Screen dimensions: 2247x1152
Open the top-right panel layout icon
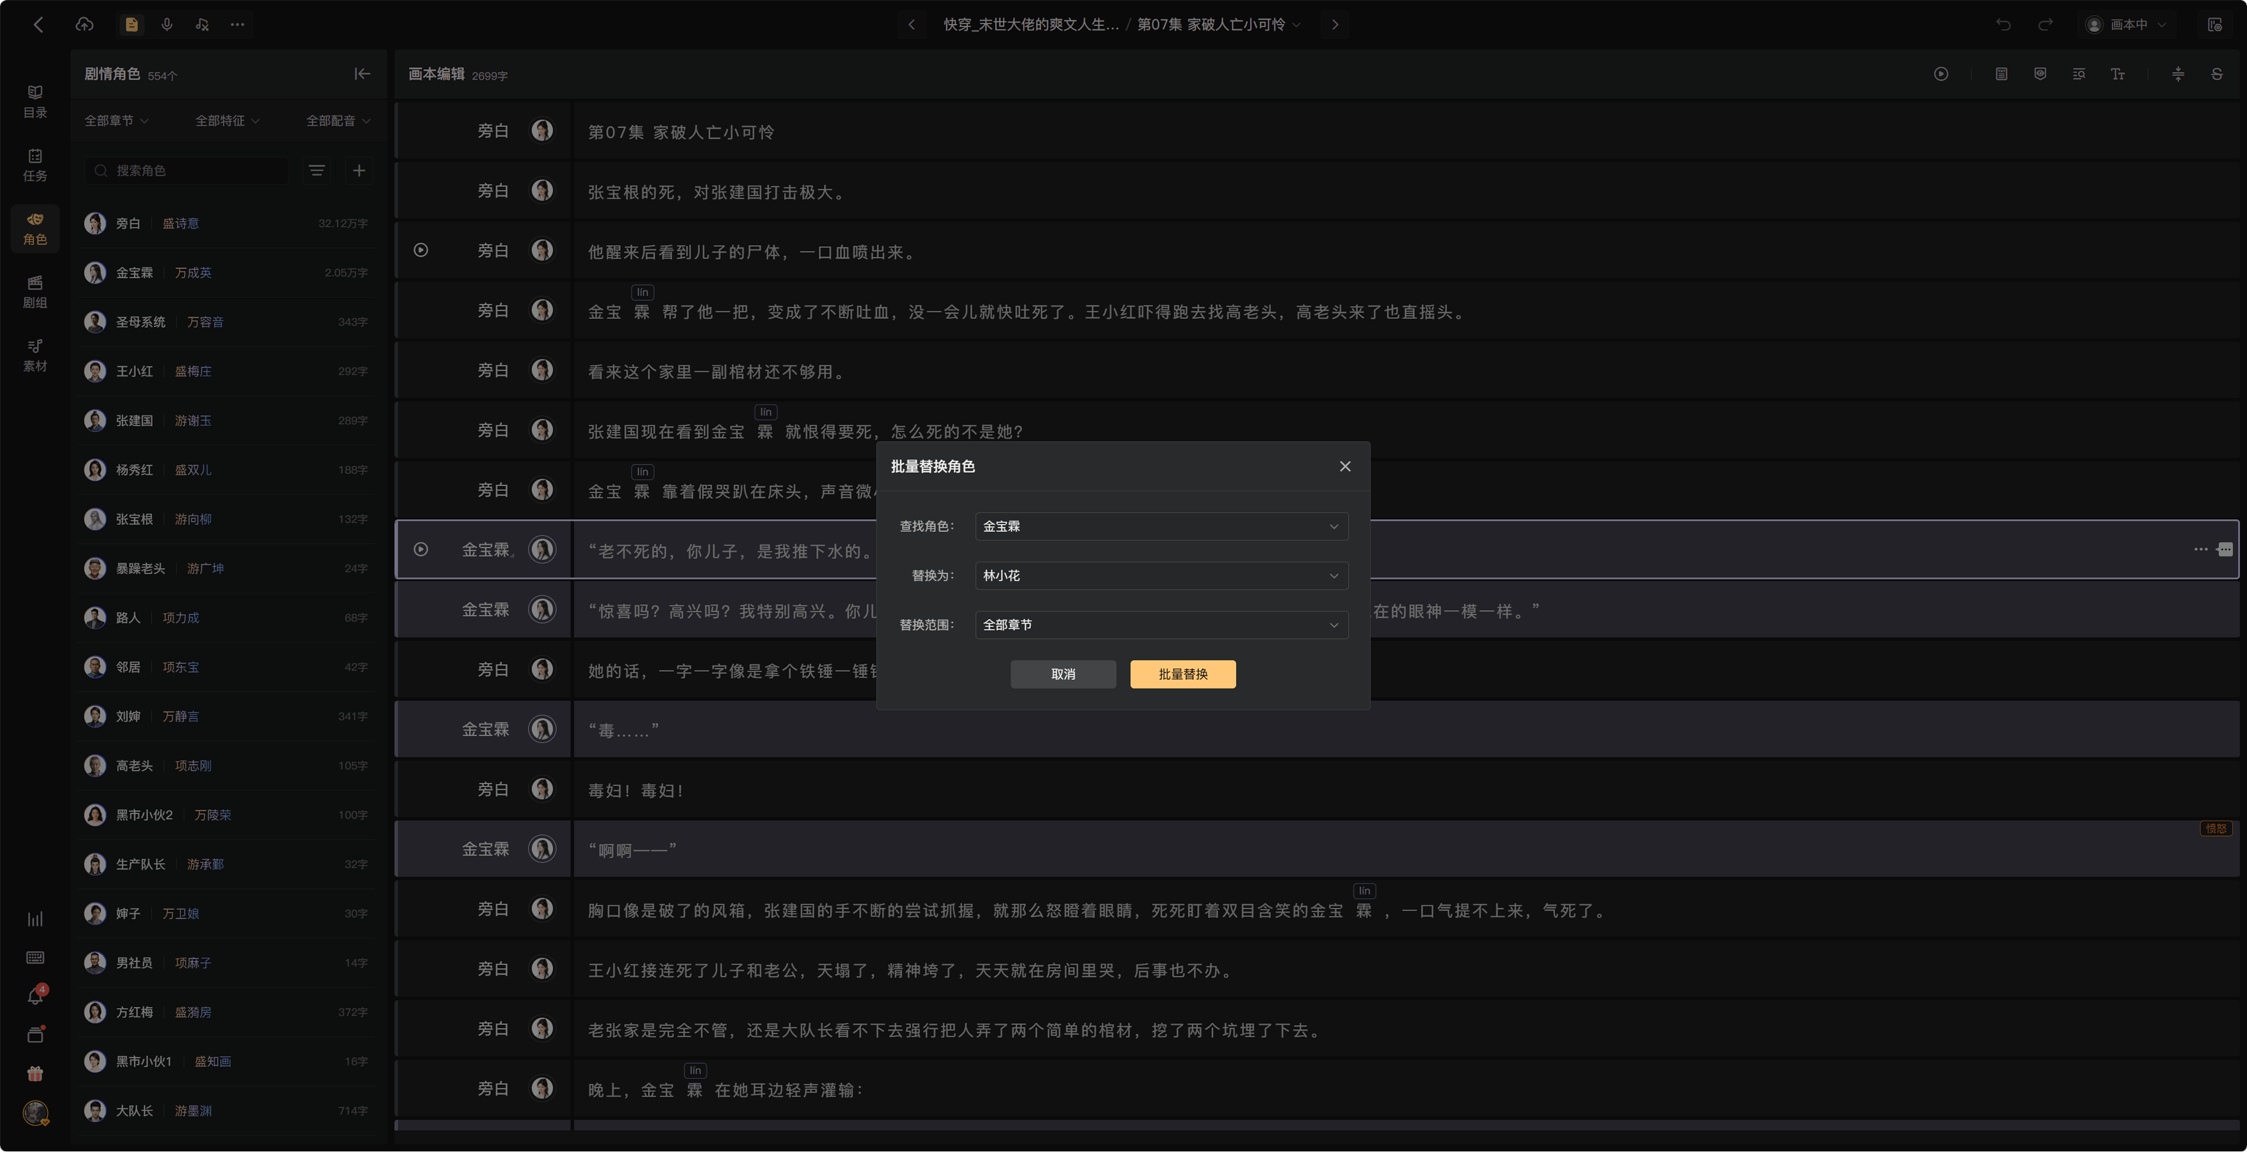[x=2215, y=25]
